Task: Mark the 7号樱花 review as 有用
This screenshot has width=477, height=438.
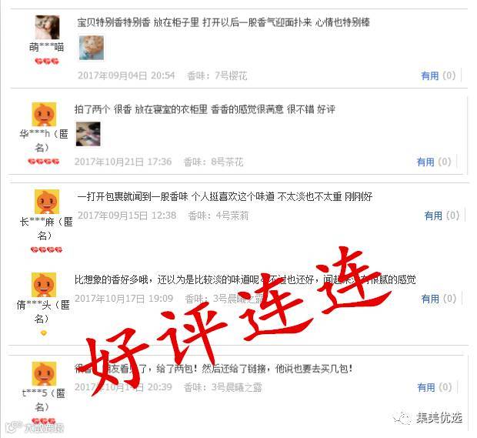Action: point(429,75)
